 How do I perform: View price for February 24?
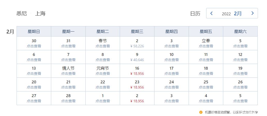click(172, 84)
